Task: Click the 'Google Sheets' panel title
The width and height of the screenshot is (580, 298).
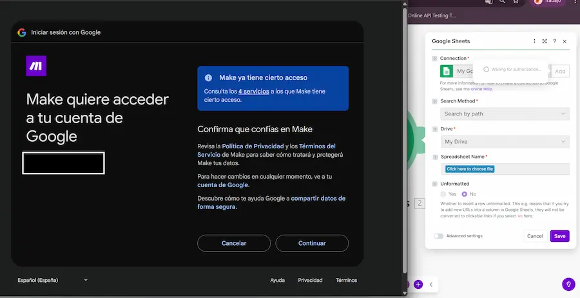Action: tap(451, 41)
